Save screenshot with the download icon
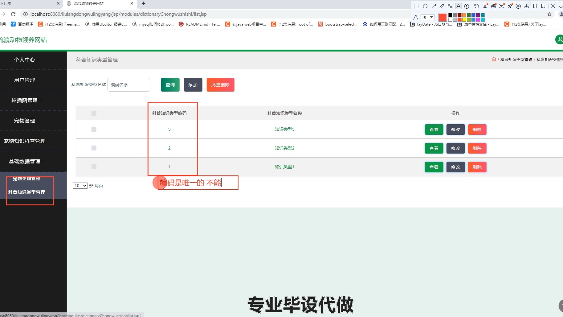Screen dimensions: 563x317 point(526,6)
